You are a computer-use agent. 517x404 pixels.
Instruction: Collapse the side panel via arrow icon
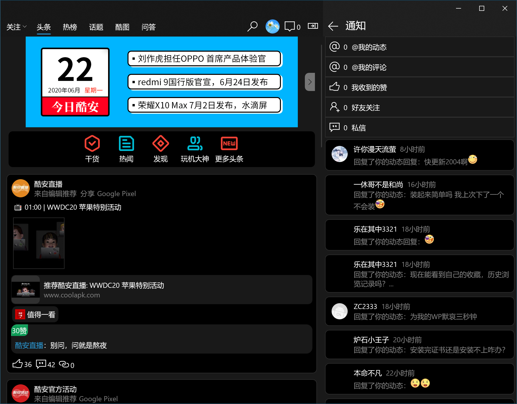pyautogui.click(x=313, y=26)
